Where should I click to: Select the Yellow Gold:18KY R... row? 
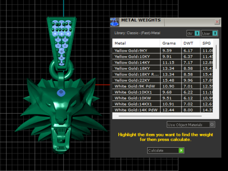click(162, 74)
